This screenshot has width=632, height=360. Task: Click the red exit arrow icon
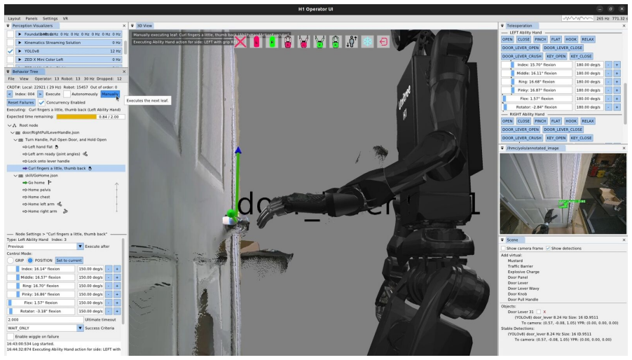[383, 42]
